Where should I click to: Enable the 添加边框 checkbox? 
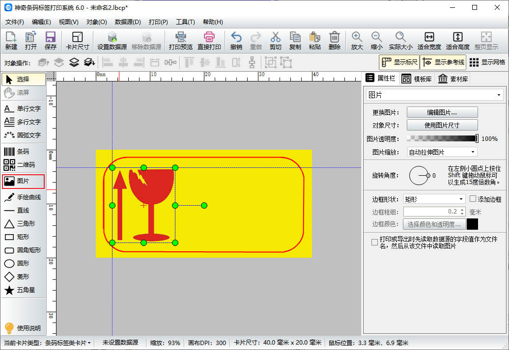pyautogui.click(x=473, y=199)
